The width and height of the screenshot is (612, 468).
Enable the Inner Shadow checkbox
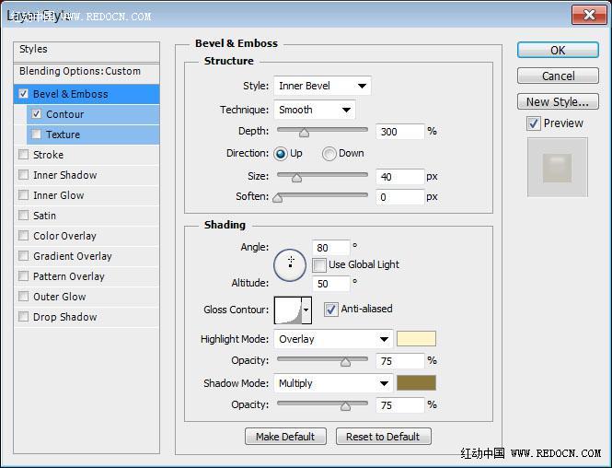[23, 175]
